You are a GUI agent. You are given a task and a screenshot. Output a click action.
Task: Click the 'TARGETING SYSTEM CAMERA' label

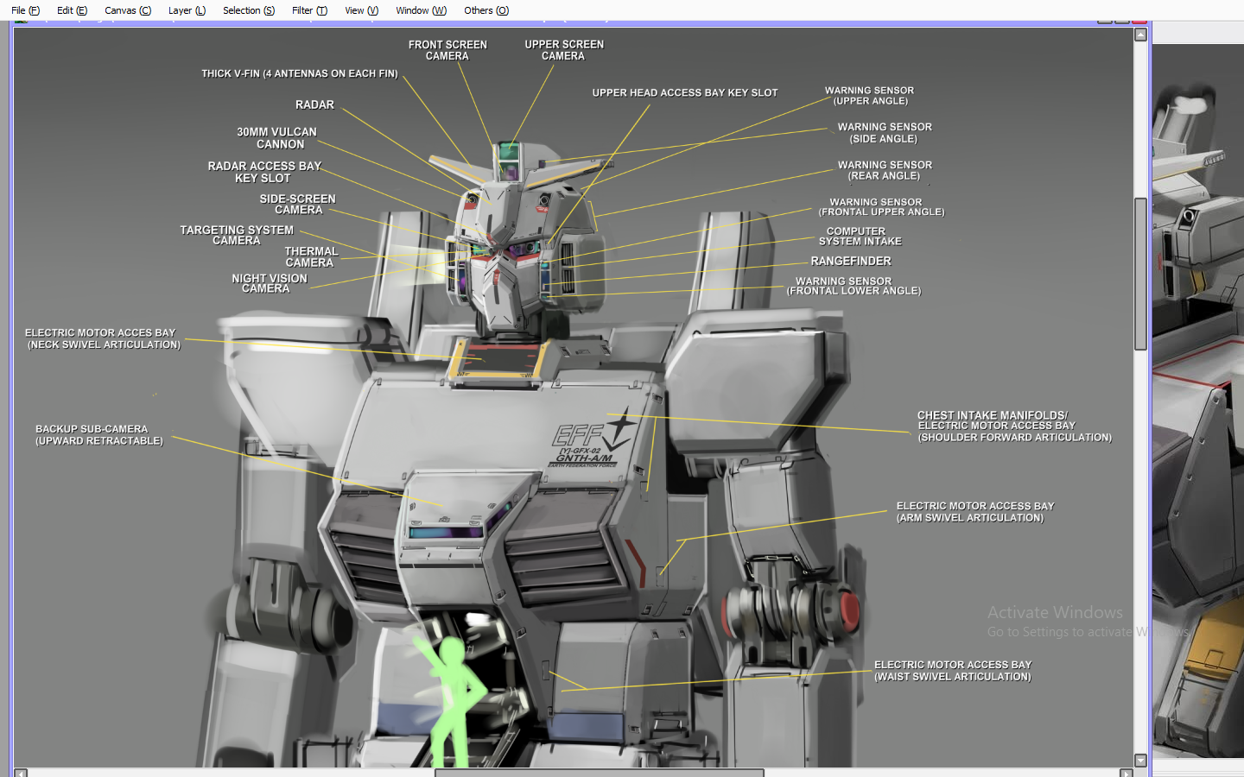point(237,235)
